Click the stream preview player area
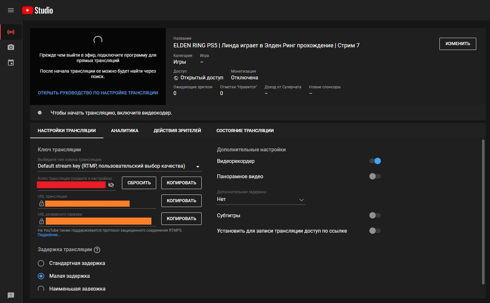490x303 pixels. (98, 66)
